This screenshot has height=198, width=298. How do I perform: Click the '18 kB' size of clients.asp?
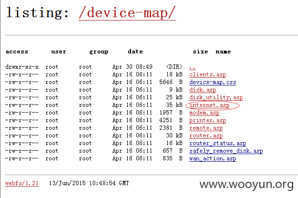click(x=174, y=74)
